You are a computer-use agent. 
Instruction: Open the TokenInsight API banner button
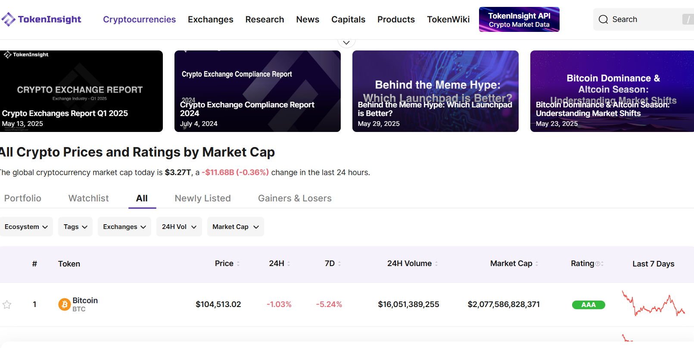tap(519, 19)
